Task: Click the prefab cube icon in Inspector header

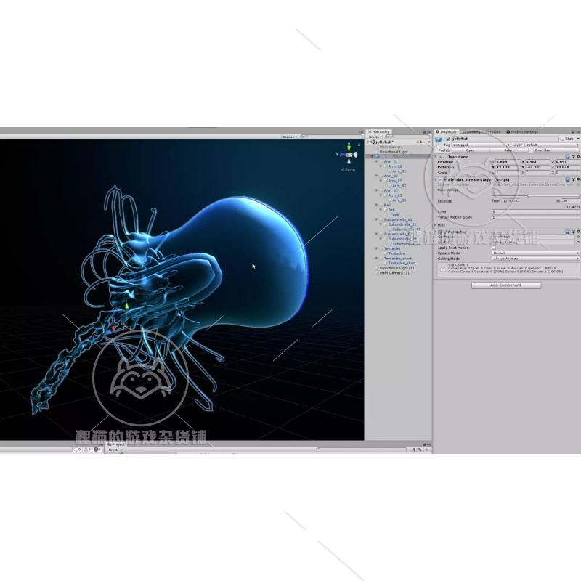Action: point(438,139)
